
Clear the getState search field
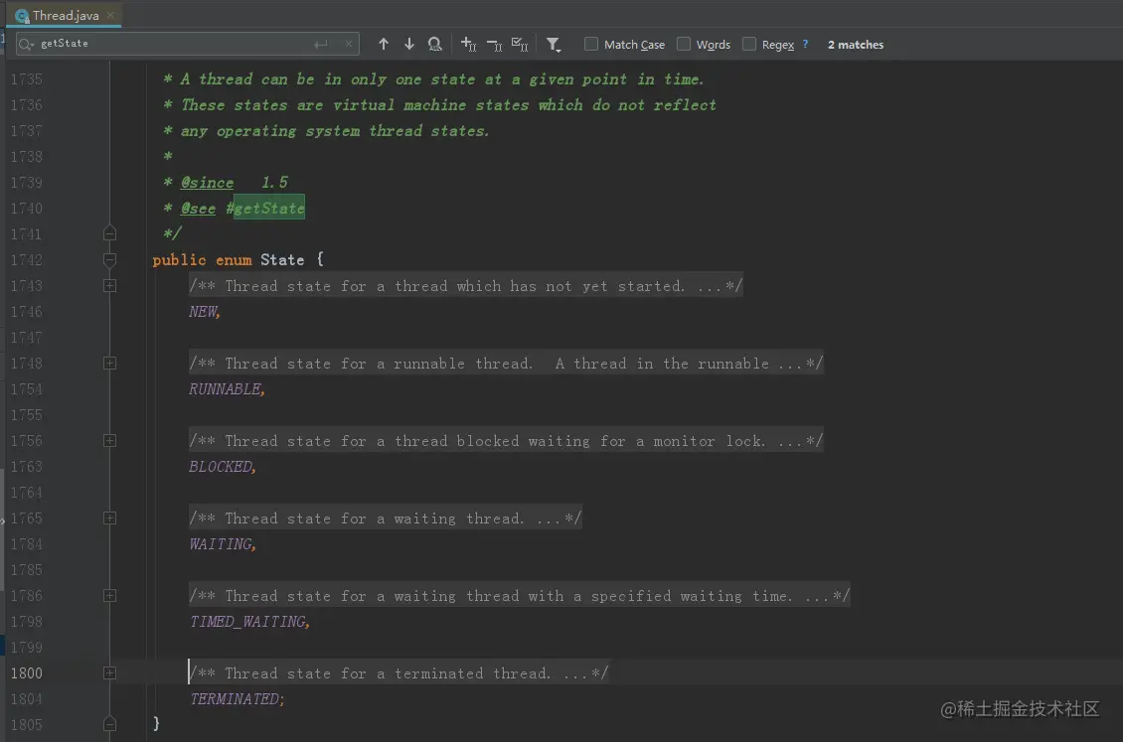pyautogui.click(x=349, y=45)
